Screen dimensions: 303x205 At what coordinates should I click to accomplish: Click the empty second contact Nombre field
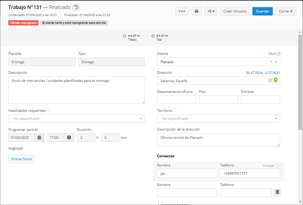(187, 193)
